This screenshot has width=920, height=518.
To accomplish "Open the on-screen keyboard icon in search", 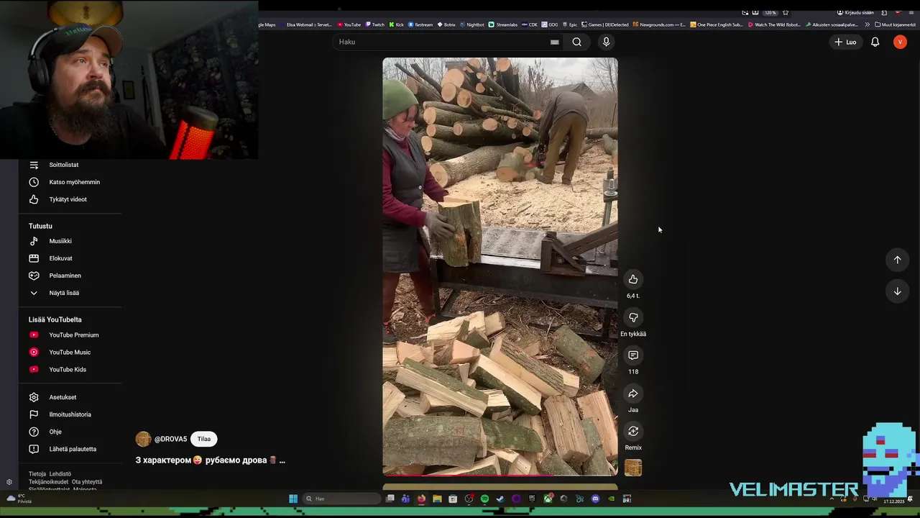I will [x=554, y=42].
